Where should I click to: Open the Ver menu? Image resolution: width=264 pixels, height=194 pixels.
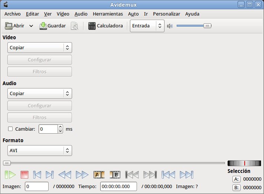click(48, 14)
